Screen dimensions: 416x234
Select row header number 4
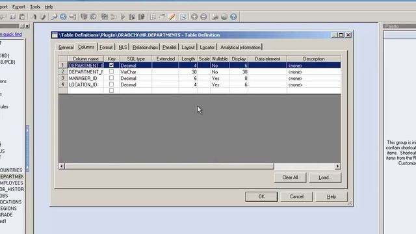coord(63,84)
